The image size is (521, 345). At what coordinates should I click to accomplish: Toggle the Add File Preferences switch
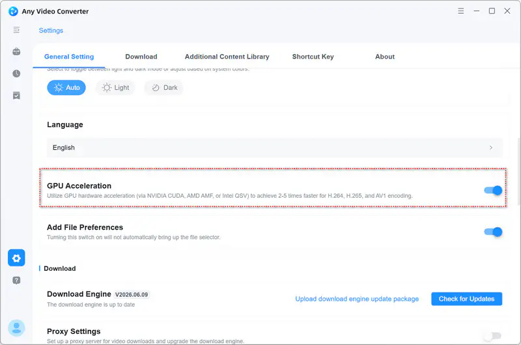point(493,232)
